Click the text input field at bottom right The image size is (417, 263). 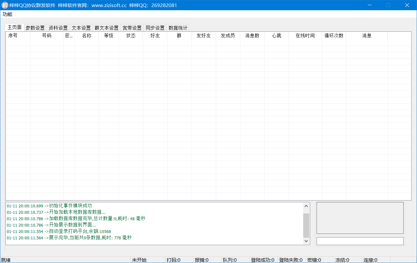click(360, 241)
